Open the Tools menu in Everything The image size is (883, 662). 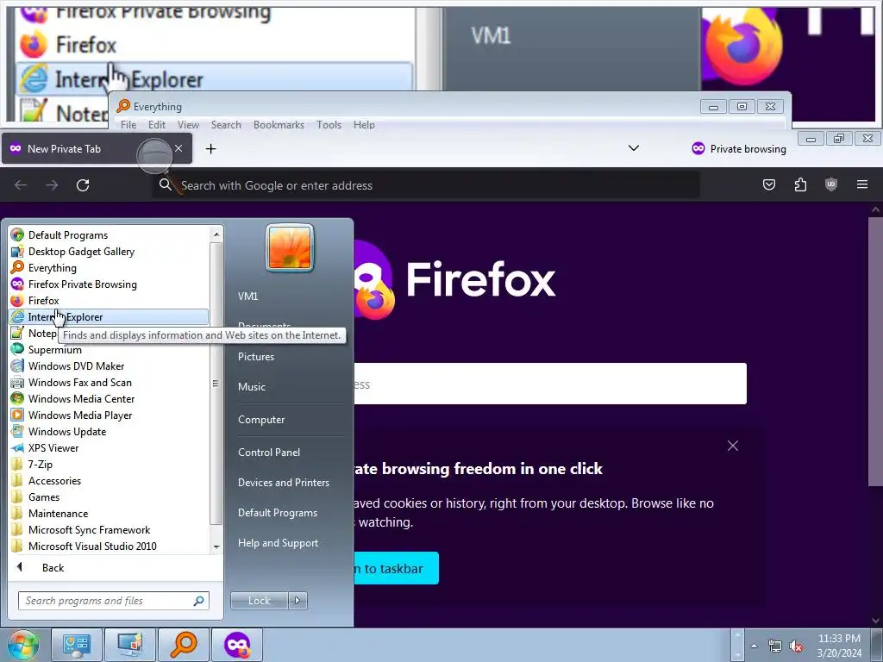329,125
